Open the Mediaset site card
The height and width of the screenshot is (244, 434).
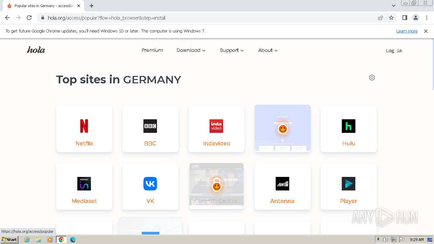pyautogui.click(x=84, y=187)
